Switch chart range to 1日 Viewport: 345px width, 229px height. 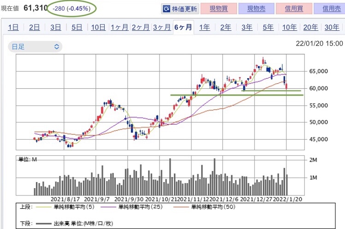point(13,28)
